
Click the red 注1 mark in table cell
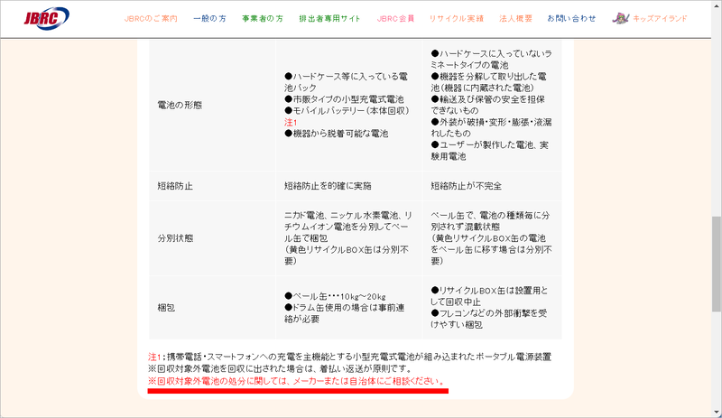pos(291,122)
